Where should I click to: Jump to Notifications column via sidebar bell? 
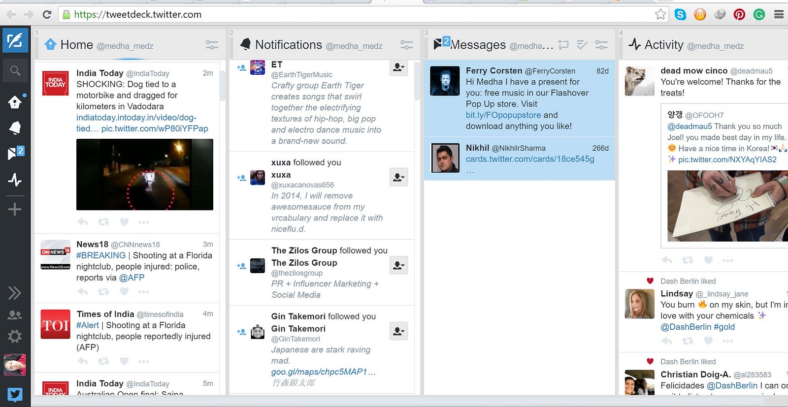tap(15, 128)
